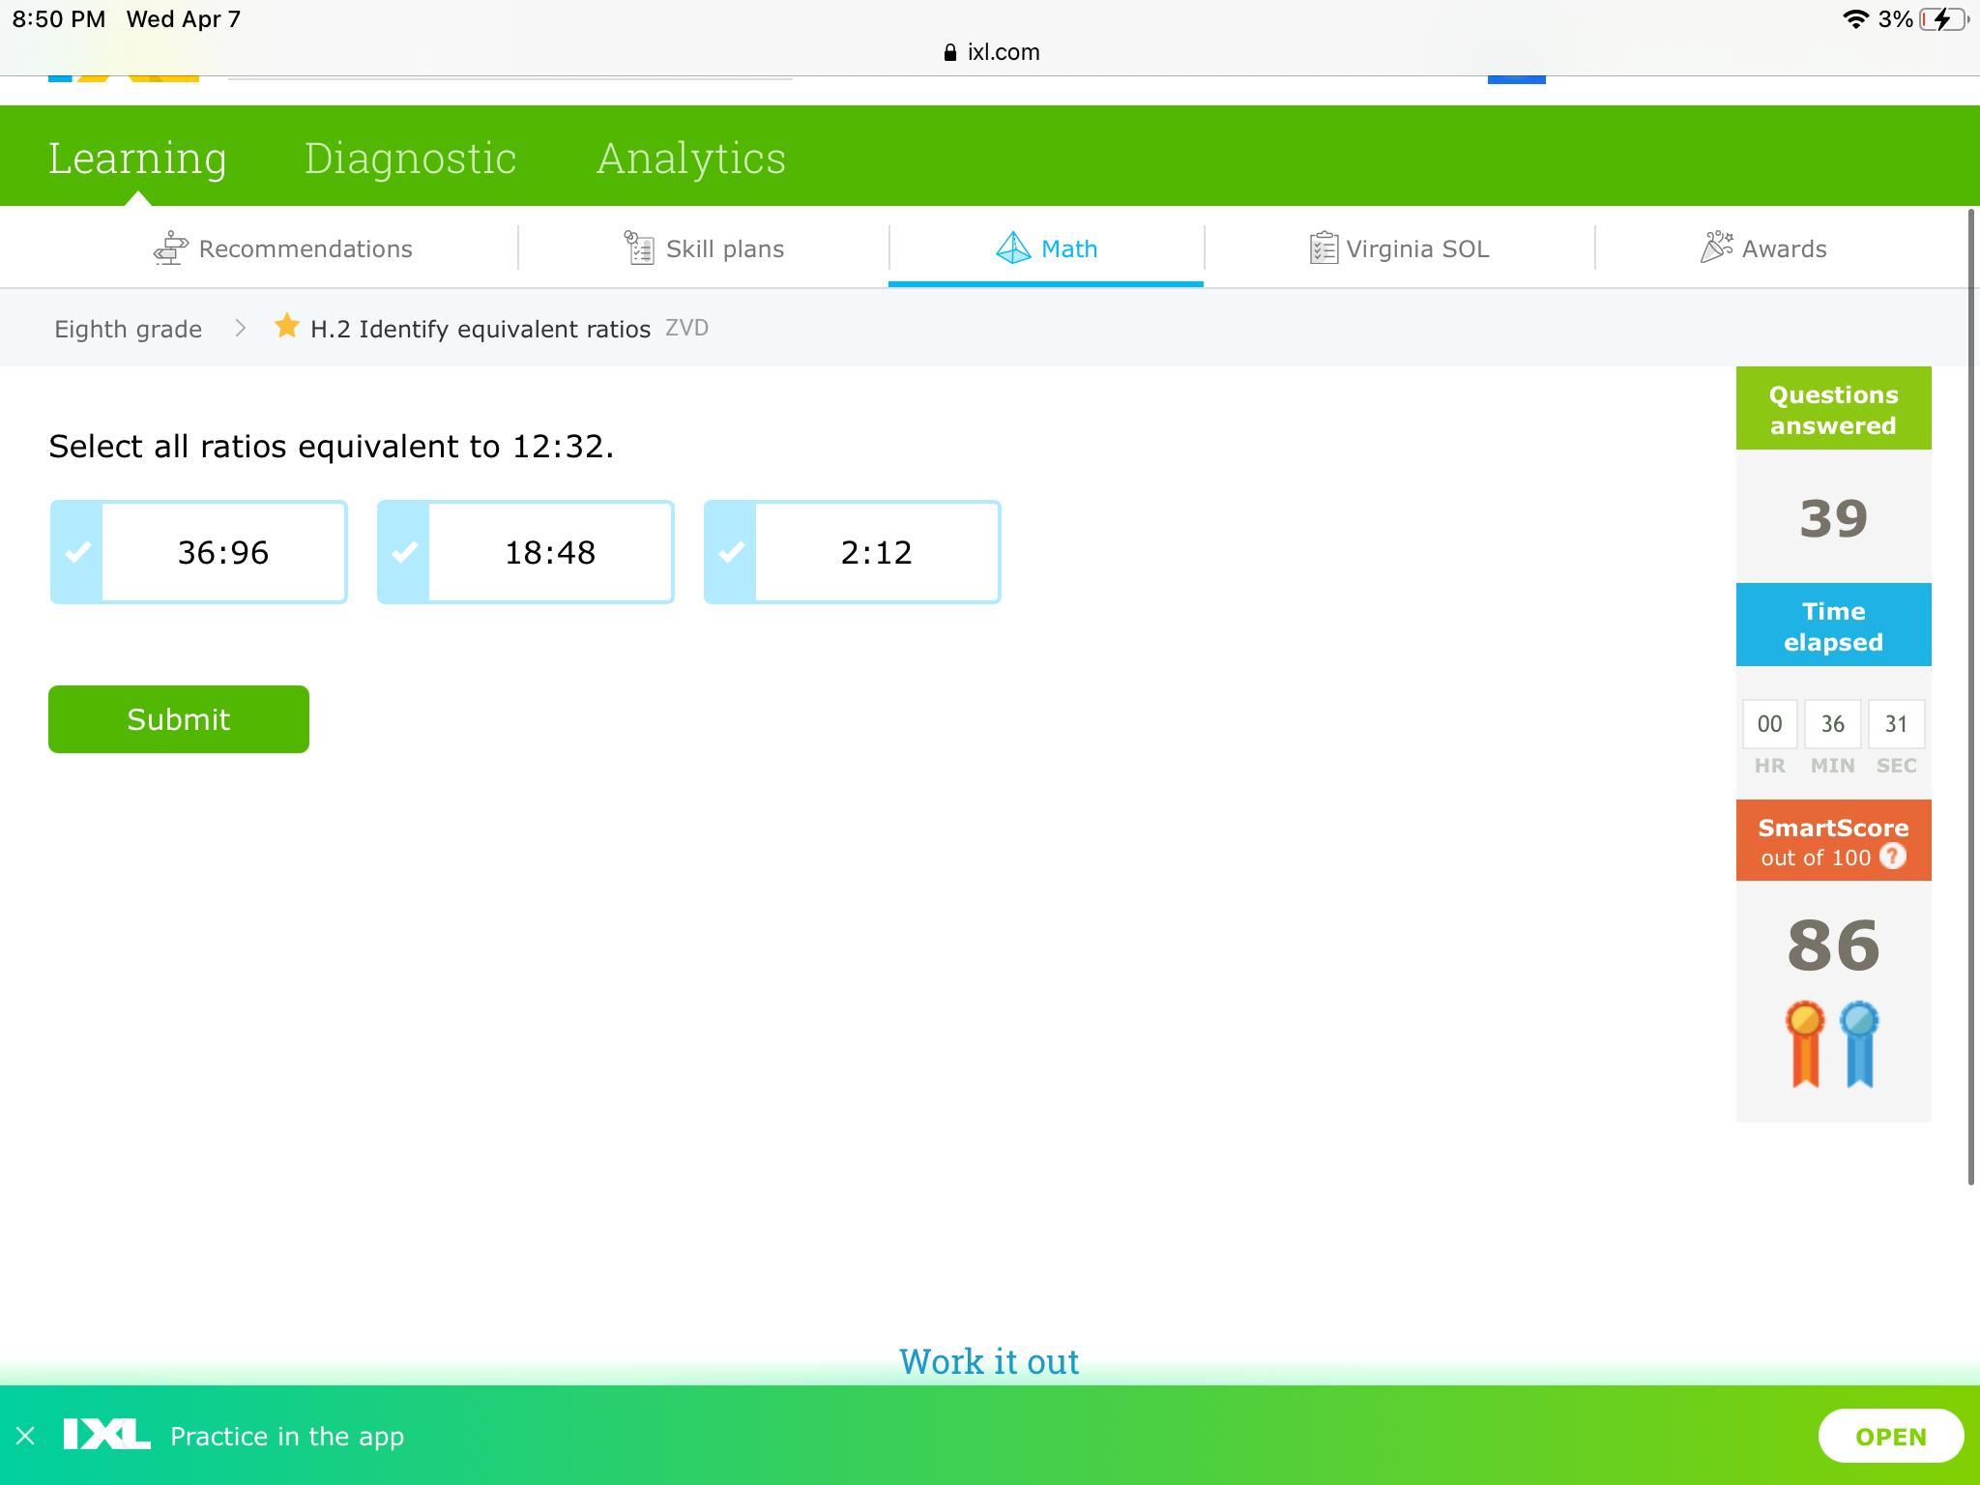Click the Virginia SOL clipboard icon

coord(1323,248)
